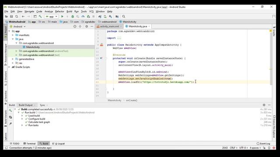
Task: Collapse the app module tree node
Action: (x=9, y=31)
